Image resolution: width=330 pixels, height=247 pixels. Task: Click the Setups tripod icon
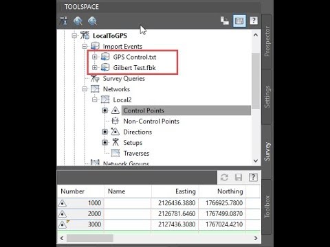(x=115, y=143)
